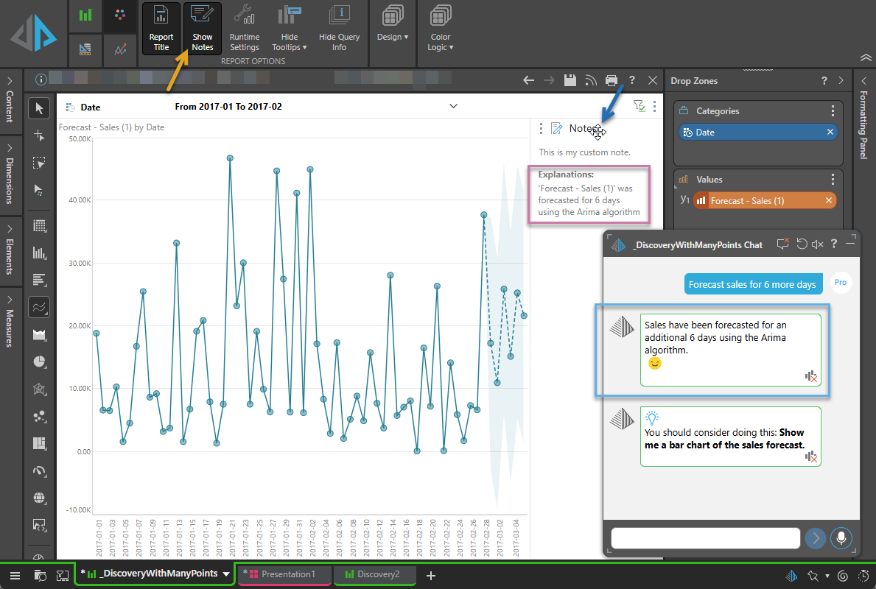Click the chat message input field
The height and width of the screenshot is (589, 876).
pyautogui.click(x=705, y=538)
